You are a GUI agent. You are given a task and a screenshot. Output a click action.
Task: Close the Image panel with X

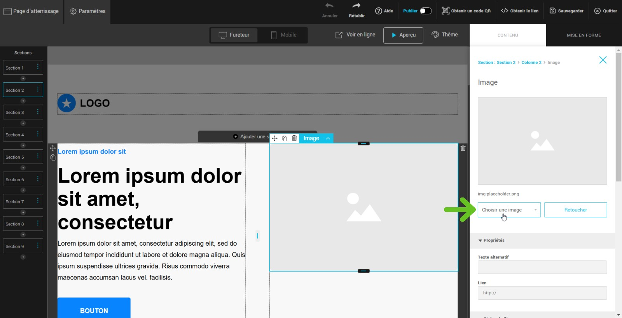click(x=603, y=60)
